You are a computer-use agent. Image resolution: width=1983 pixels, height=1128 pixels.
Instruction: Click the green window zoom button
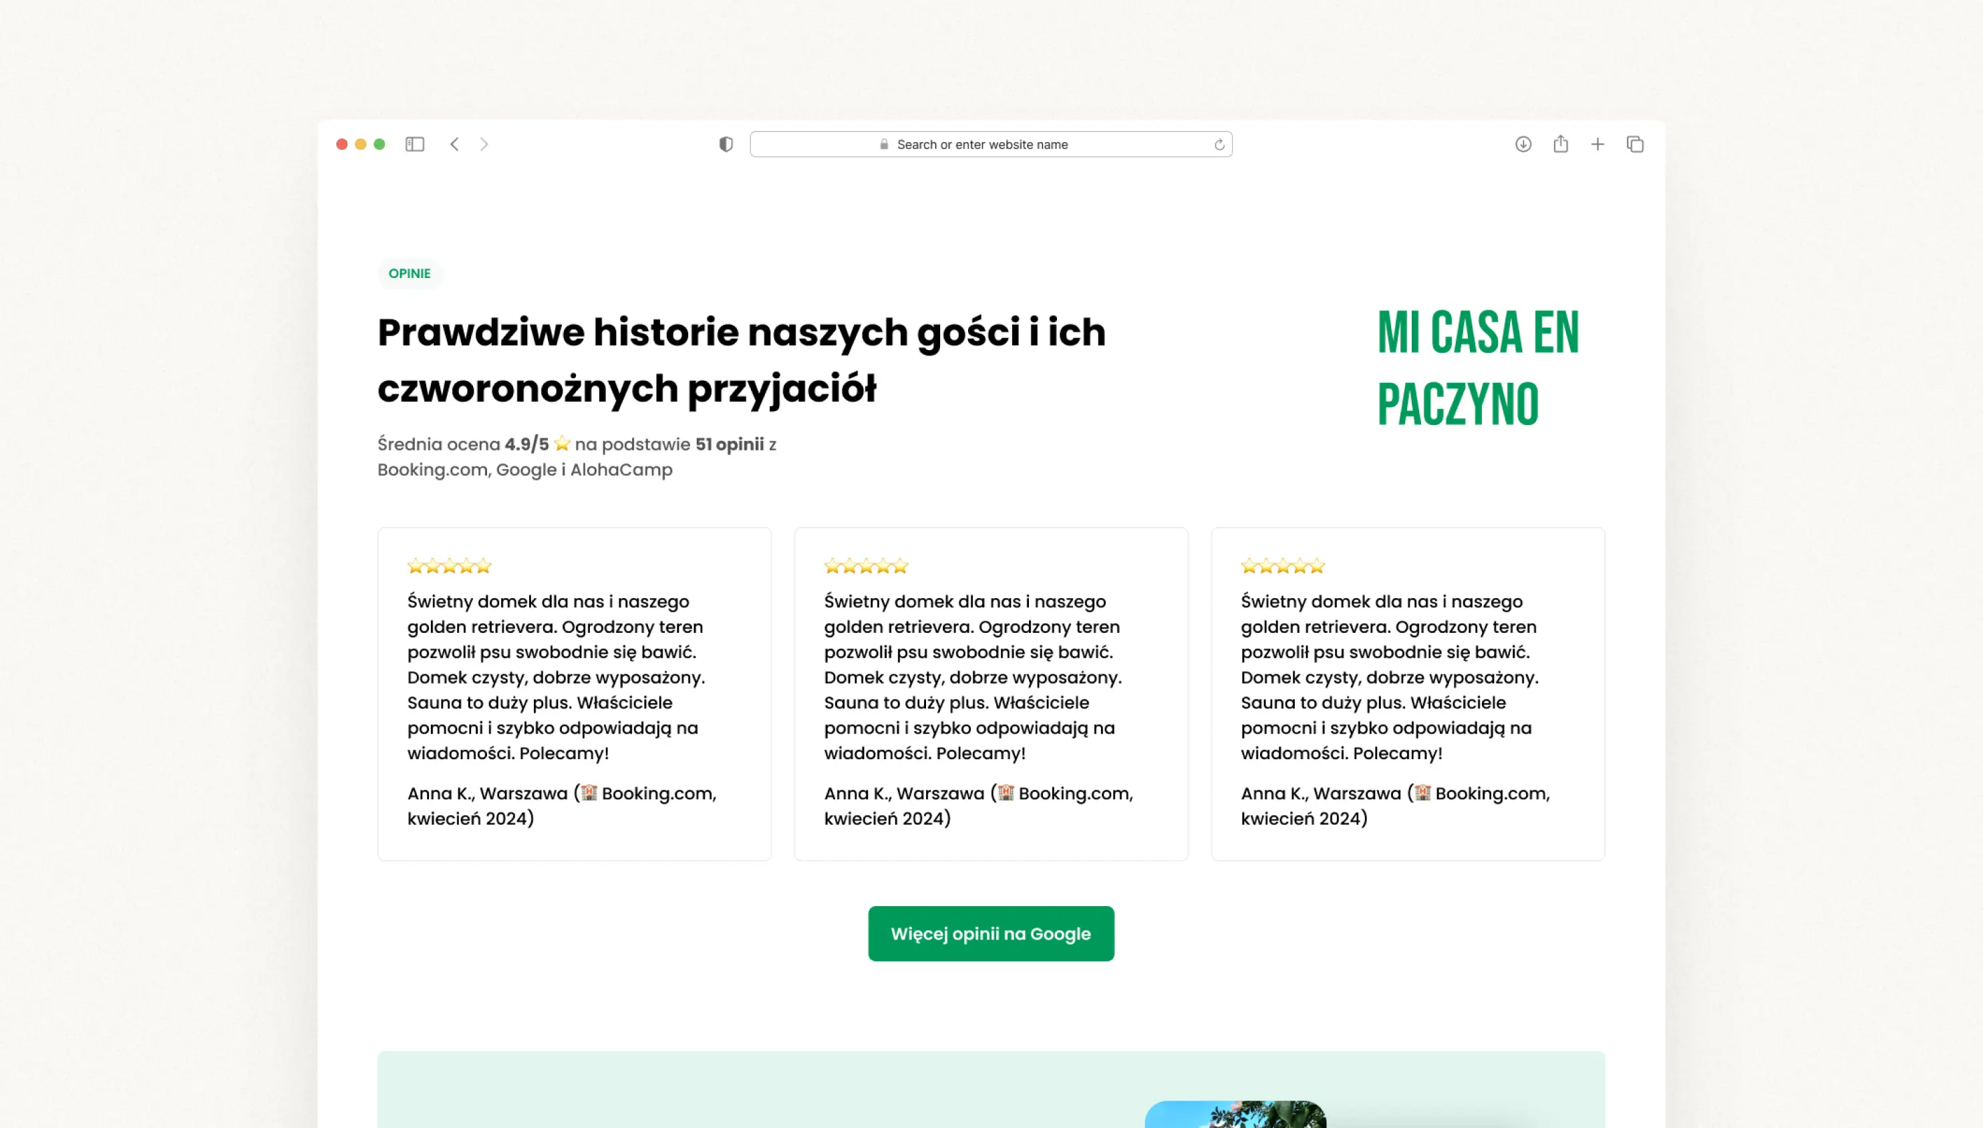click(x=379, y=144)
